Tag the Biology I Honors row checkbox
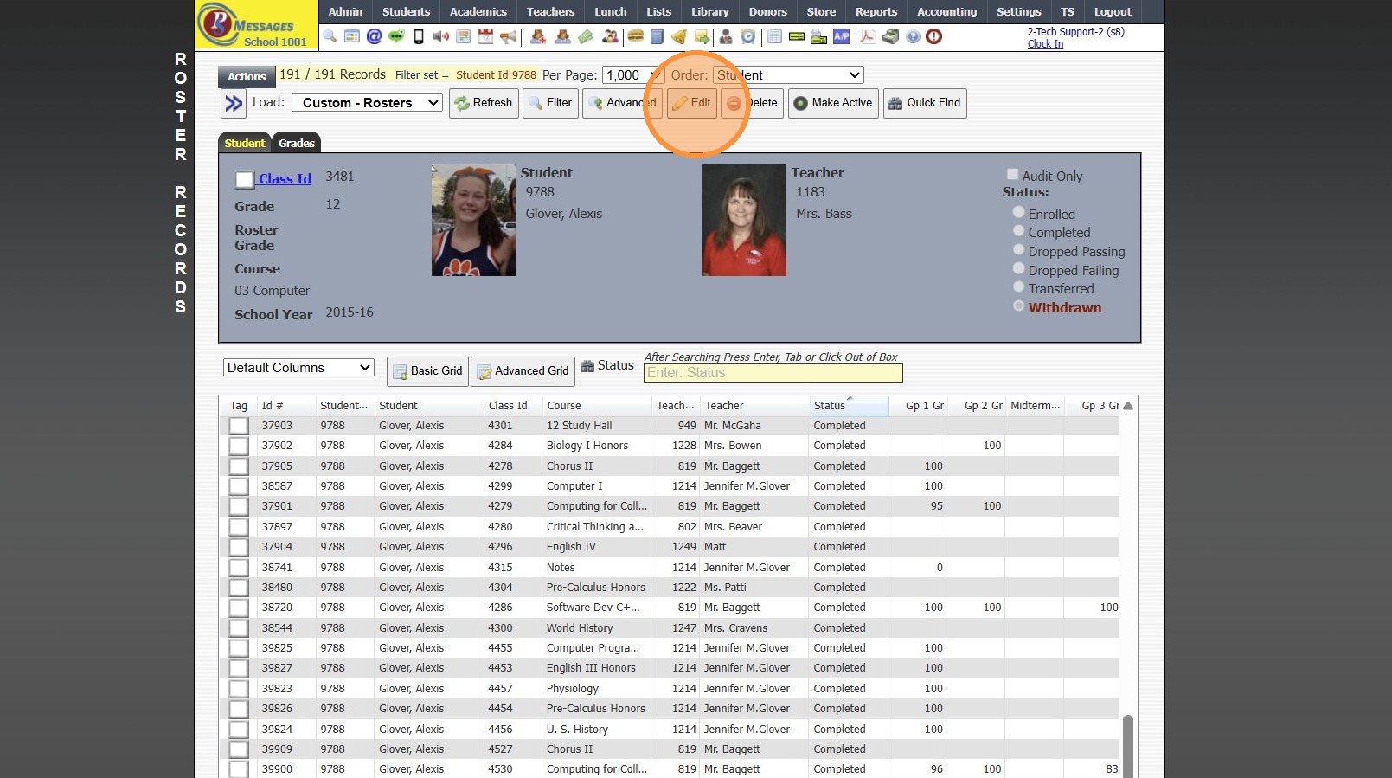 tap(239, 446)
